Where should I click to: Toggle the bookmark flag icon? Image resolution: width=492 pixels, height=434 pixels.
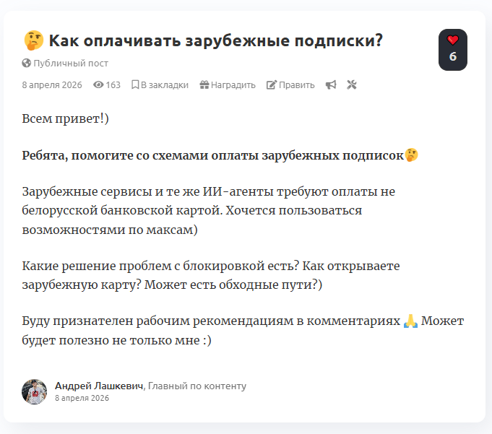tap(135, 85)
